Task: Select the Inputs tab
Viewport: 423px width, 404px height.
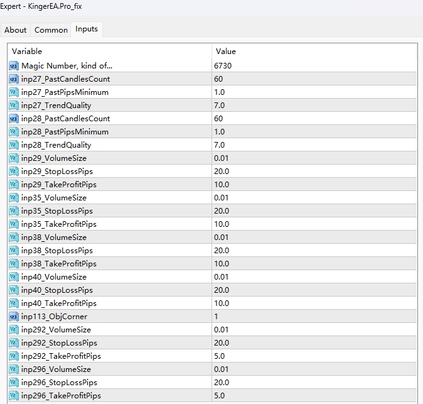Action: (87, 30)
